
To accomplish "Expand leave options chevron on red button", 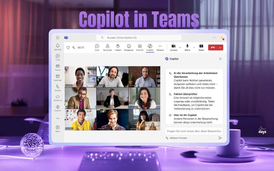I will pos(220,47).
